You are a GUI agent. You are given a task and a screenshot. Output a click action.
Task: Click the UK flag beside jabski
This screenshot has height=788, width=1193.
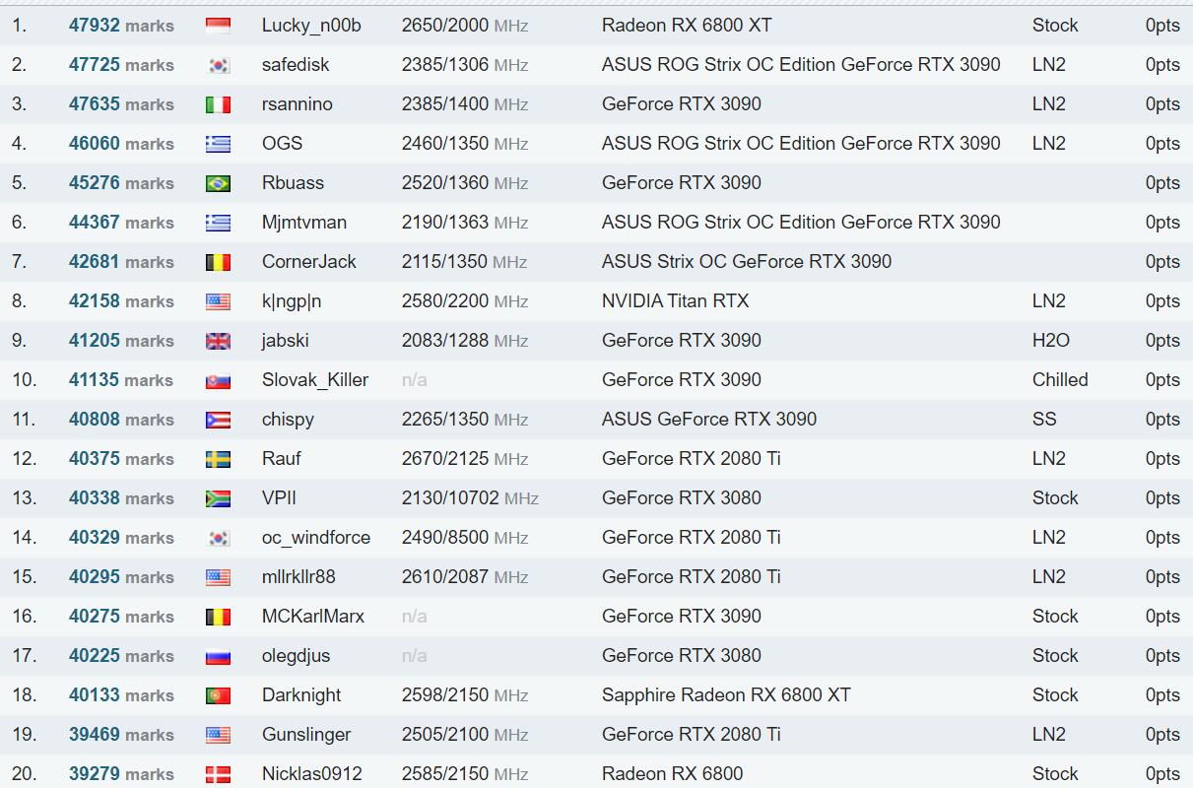(x=218, y=341)
